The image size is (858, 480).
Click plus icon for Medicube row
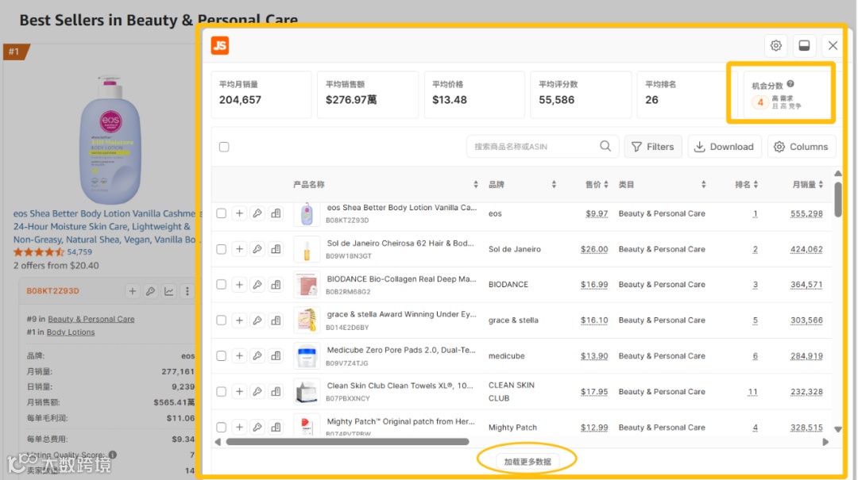pyautogui.click(x=239, y=356)
